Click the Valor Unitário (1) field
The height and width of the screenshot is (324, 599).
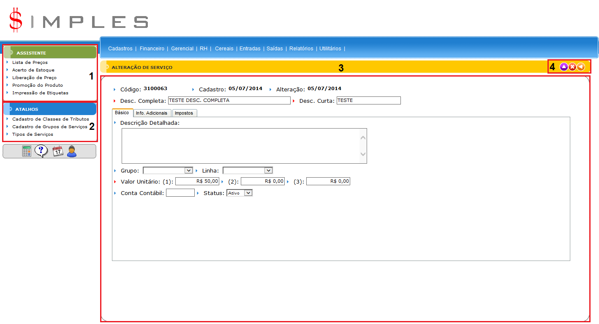[x=197, y=181]
